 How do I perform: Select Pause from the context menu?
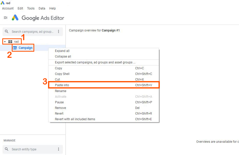pos(104,102)
